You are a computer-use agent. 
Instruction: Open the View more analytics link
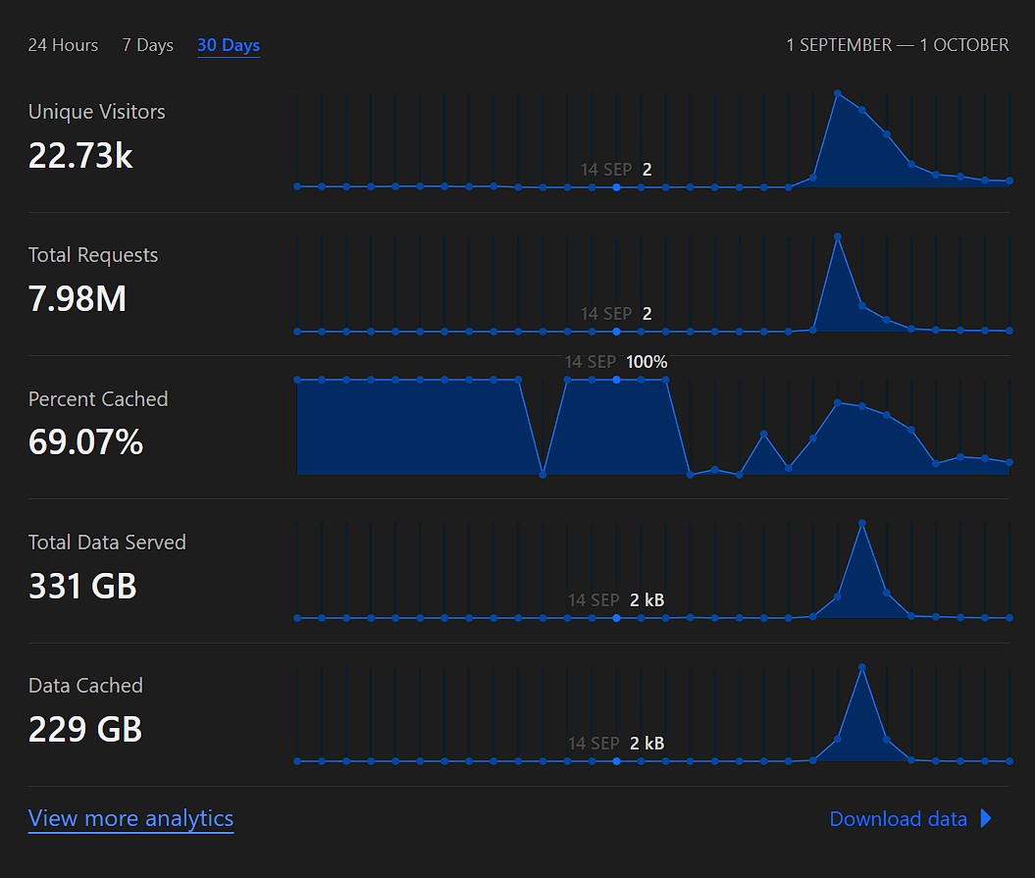point(130,818)
